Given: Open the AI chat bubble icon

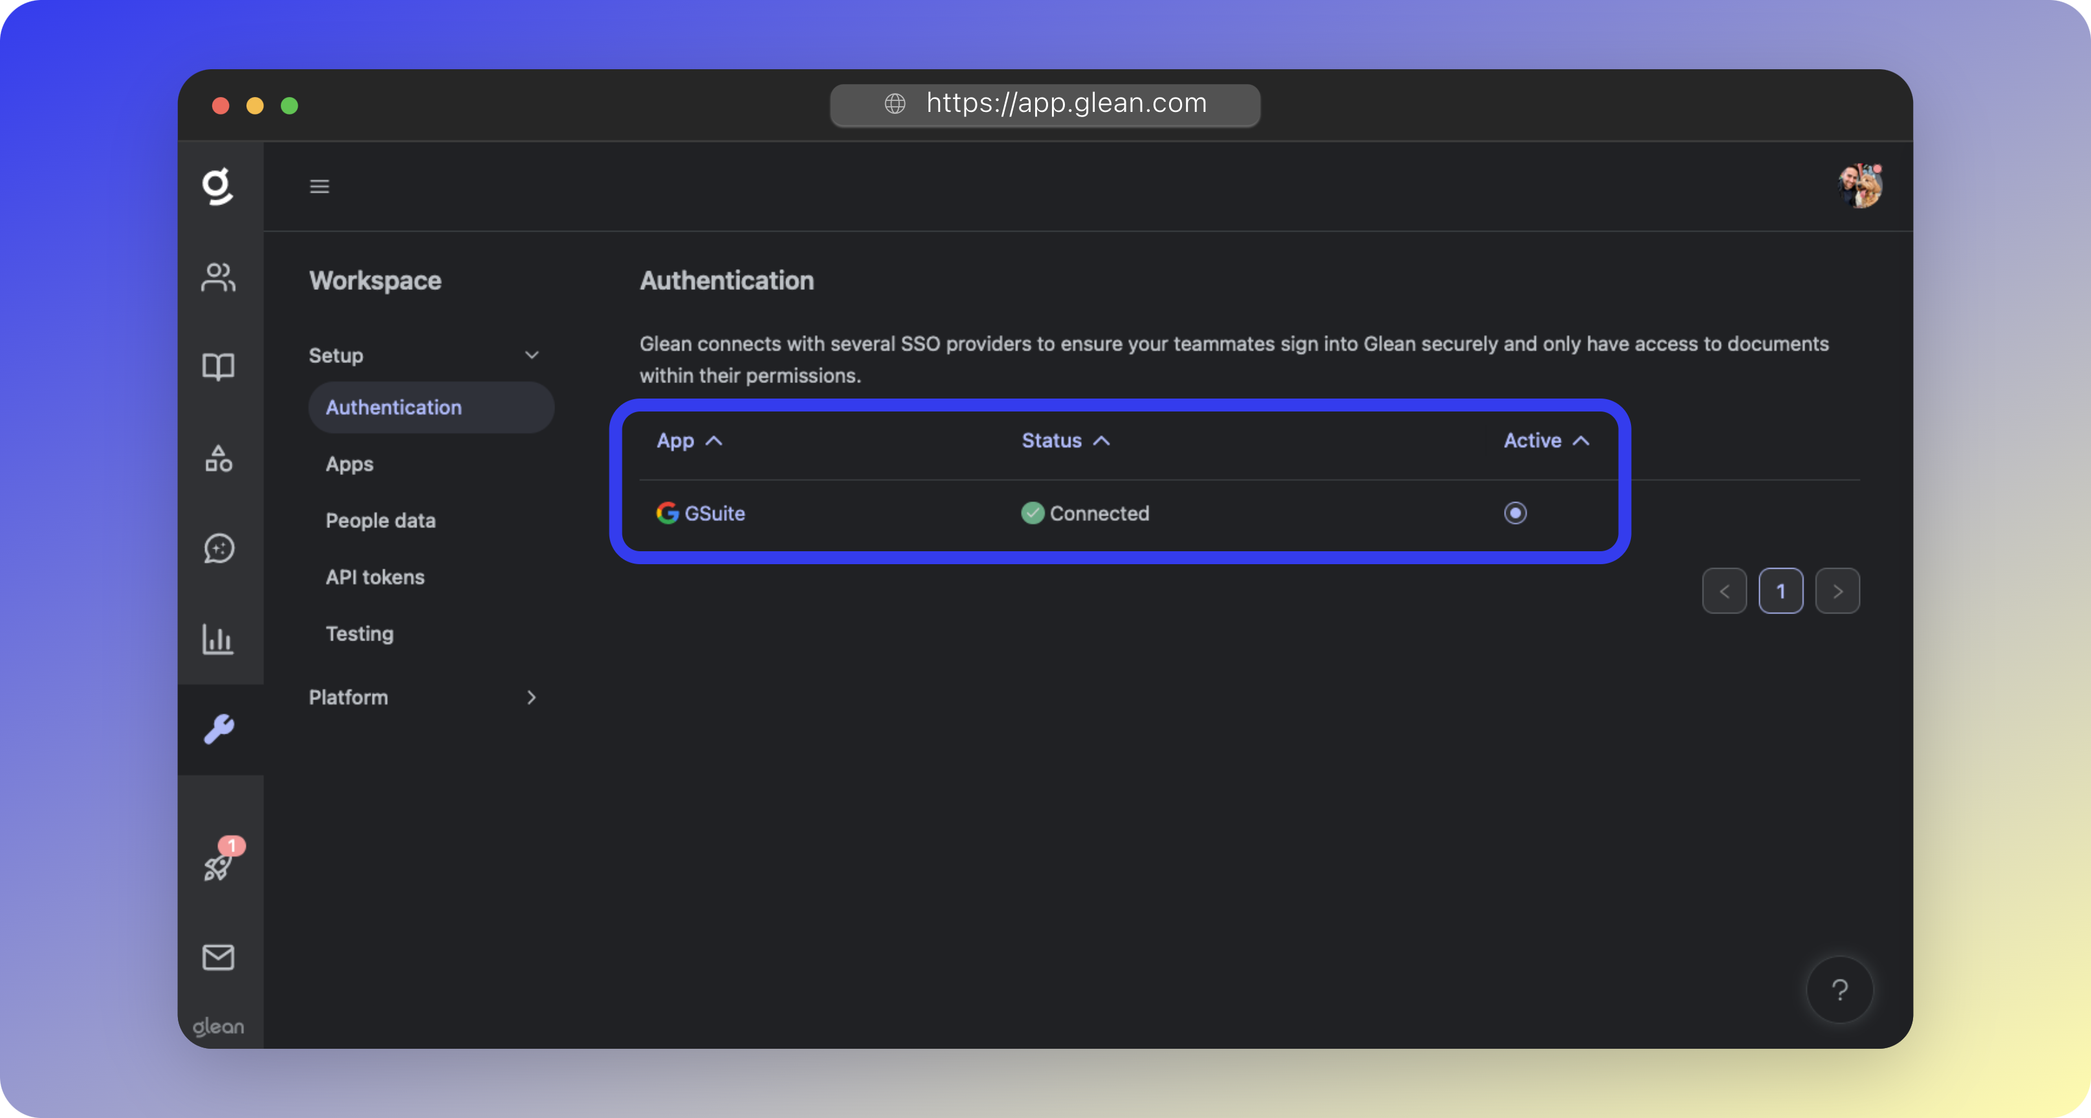Looking at the screenshot, I should point(217,549).
